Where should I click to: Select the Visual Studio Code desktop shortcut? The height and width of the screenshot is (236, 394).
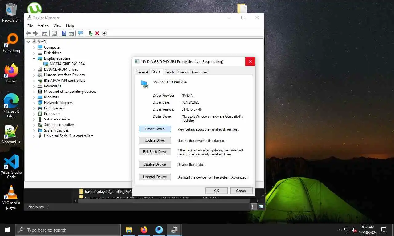[11, 167]
